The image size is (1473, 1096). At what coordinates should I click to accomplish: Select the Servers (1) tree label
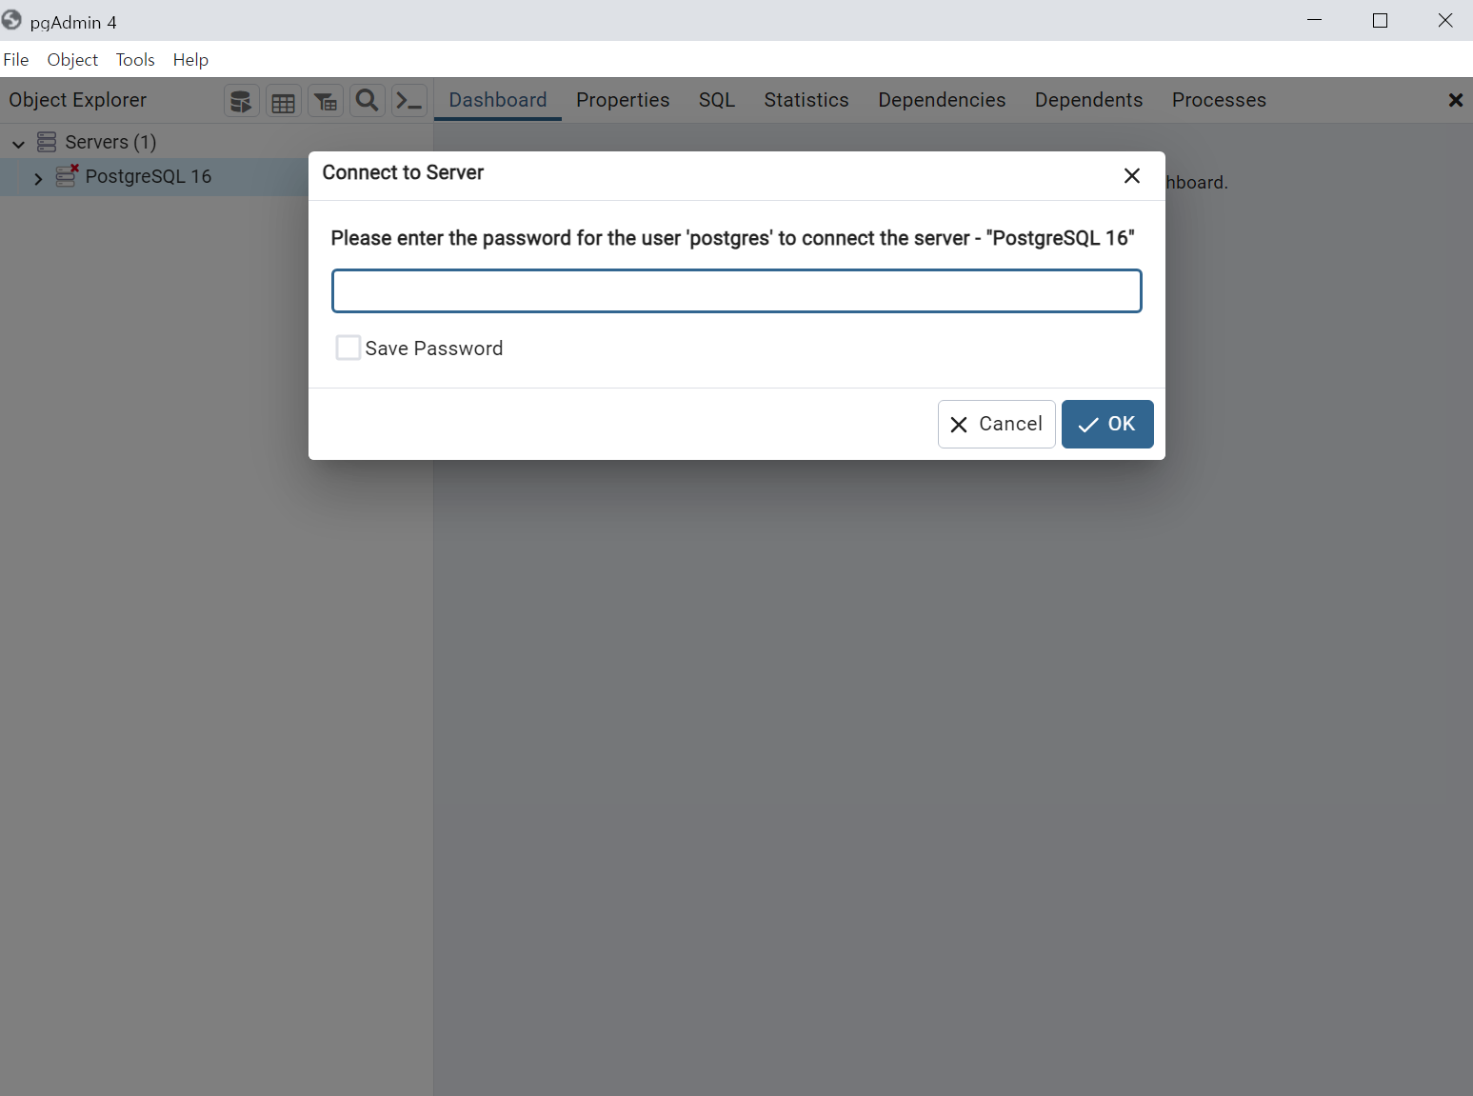point(110,142)
